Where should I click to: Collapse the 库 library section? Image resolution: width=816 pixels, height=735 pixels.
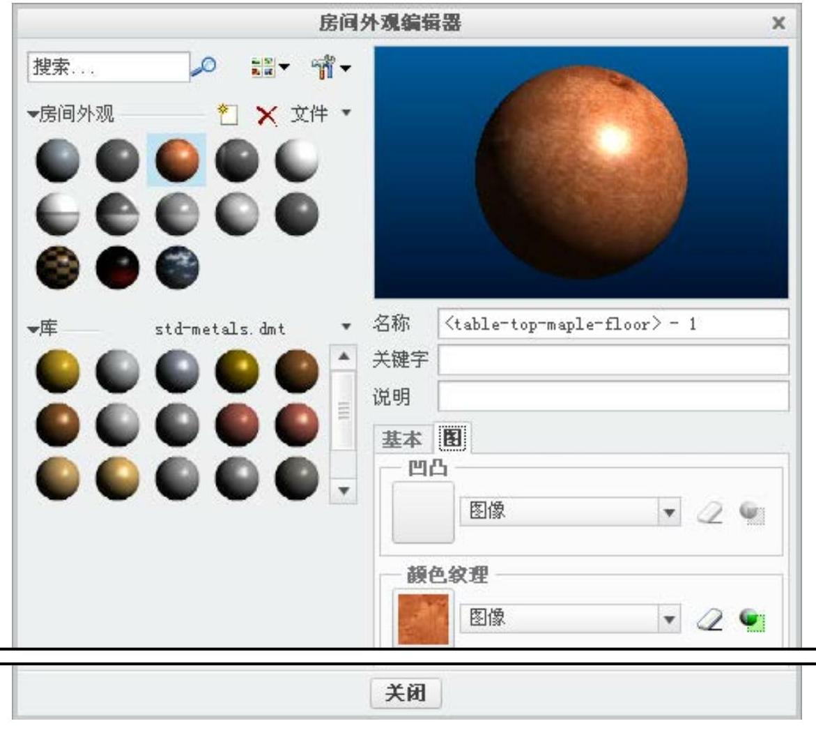33,328
